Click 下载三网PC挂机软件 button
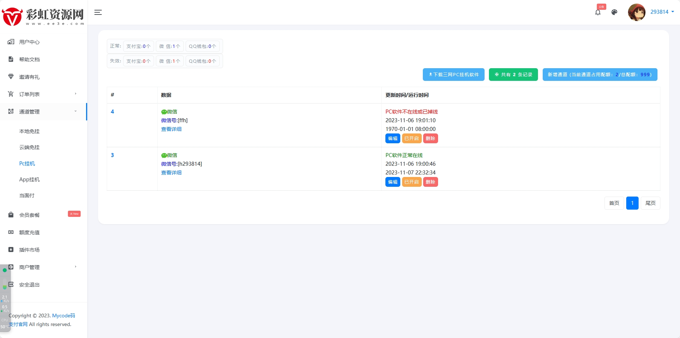Screen dimensions: 680x338 click(x=453, y=75)
